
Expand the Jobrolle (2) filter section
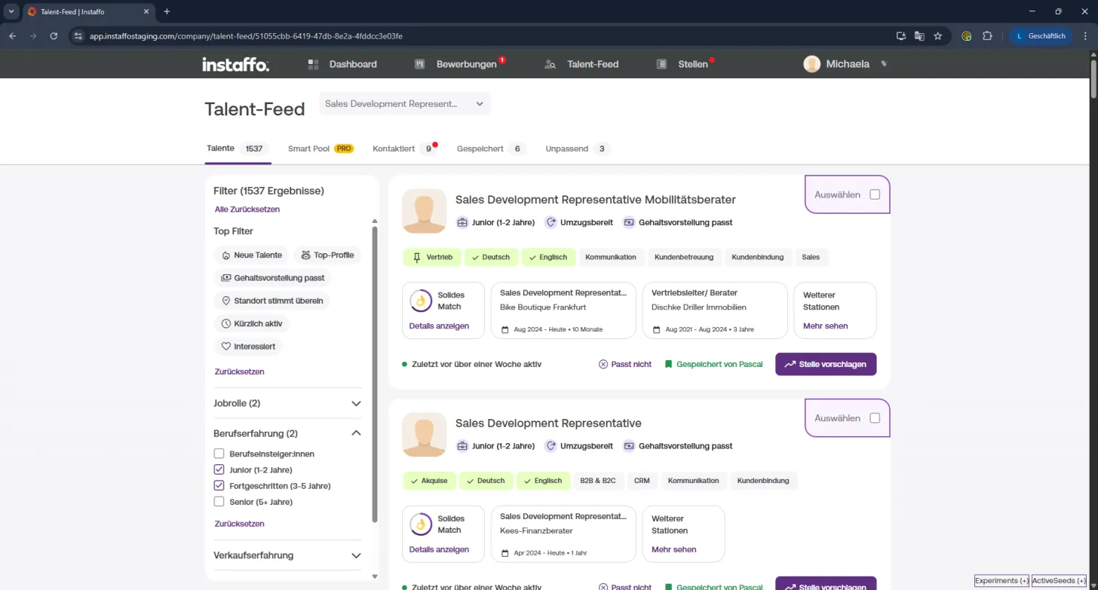[287, 403]
